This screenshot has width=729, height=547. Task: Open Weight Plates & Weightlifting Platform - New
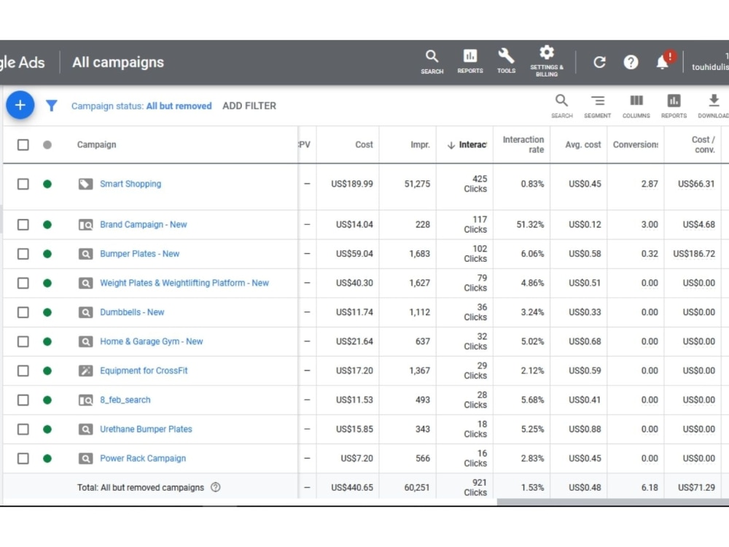(x=184, y=283)
